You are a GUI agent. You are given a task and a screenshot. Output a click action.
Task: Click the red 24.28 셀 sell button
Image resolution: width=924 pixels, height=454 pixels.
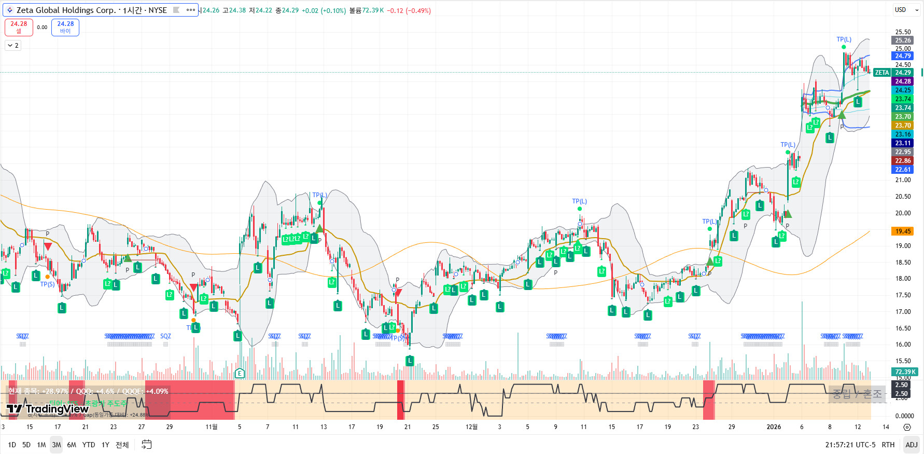[x=19, y=27]
